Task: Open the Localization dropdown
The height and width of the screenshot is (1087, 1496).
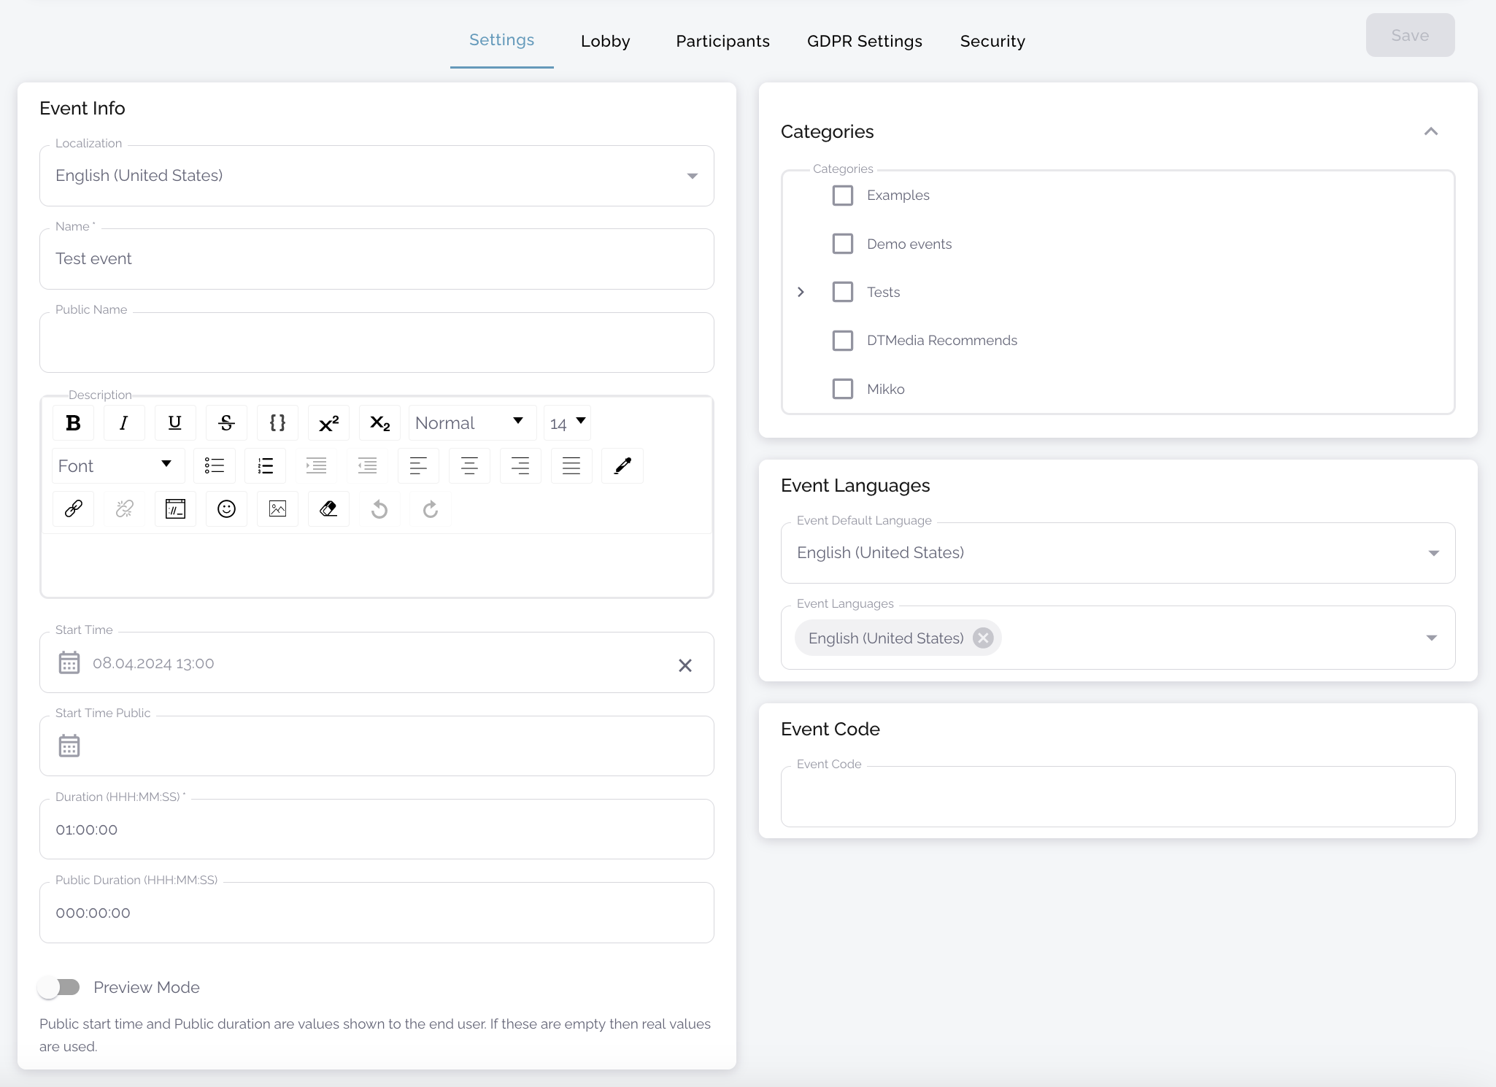Action: (377, 176)
